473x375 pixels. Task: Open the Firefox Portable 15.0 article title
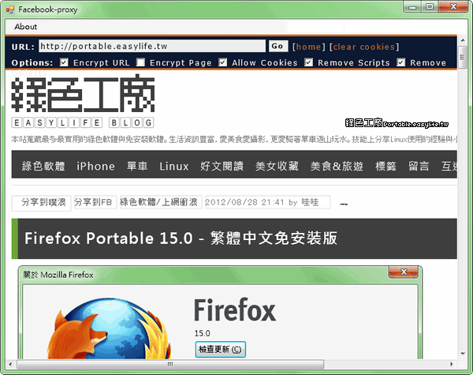coord(181,238)
